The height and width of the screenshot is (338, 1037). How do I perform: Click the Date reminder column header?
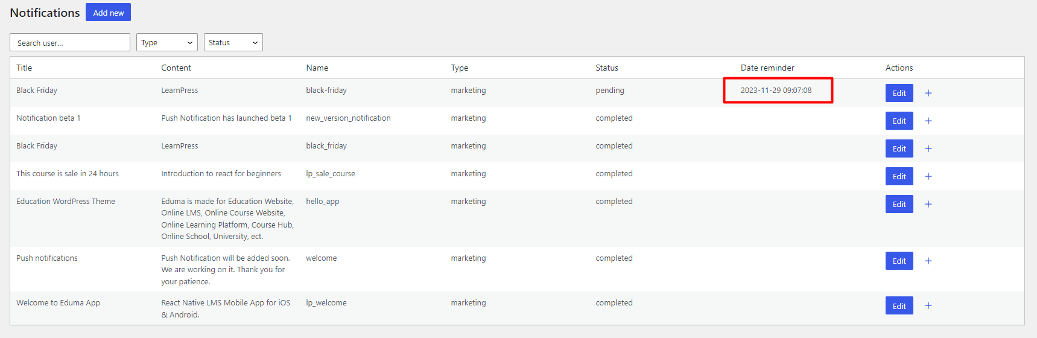click(x=767, y=68)
